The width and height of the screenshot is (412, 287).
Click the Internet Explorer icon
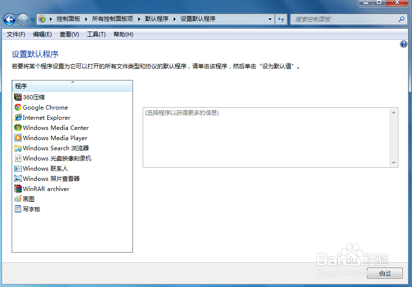18,118
